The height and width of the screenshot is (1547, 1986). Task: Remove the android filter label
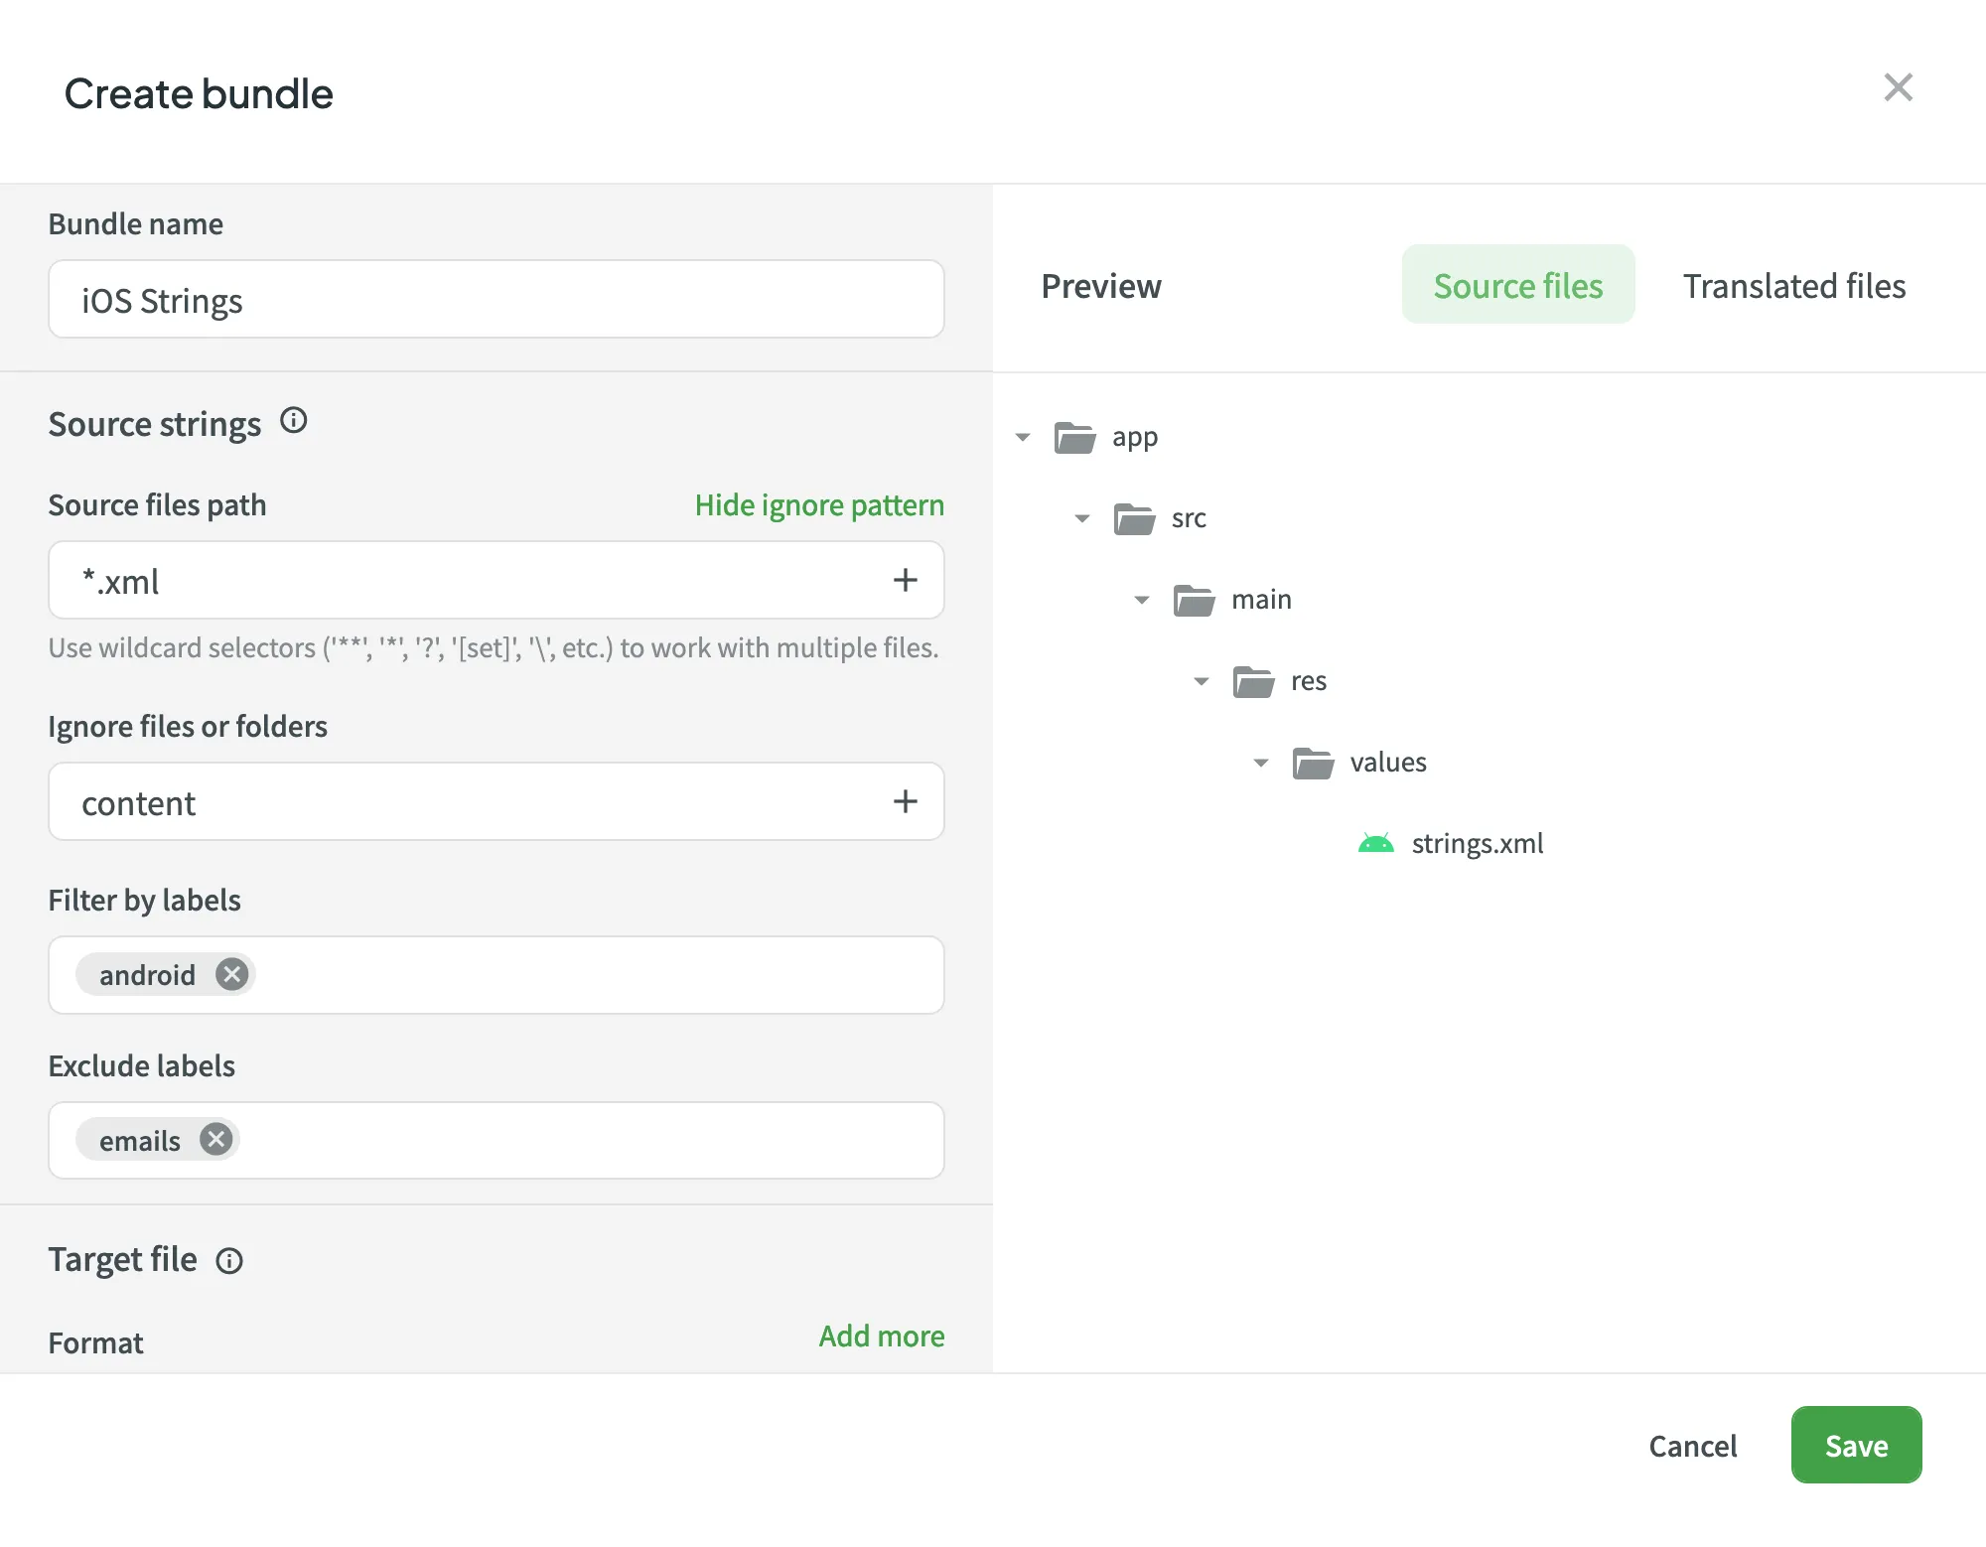(x=231, y=974)
